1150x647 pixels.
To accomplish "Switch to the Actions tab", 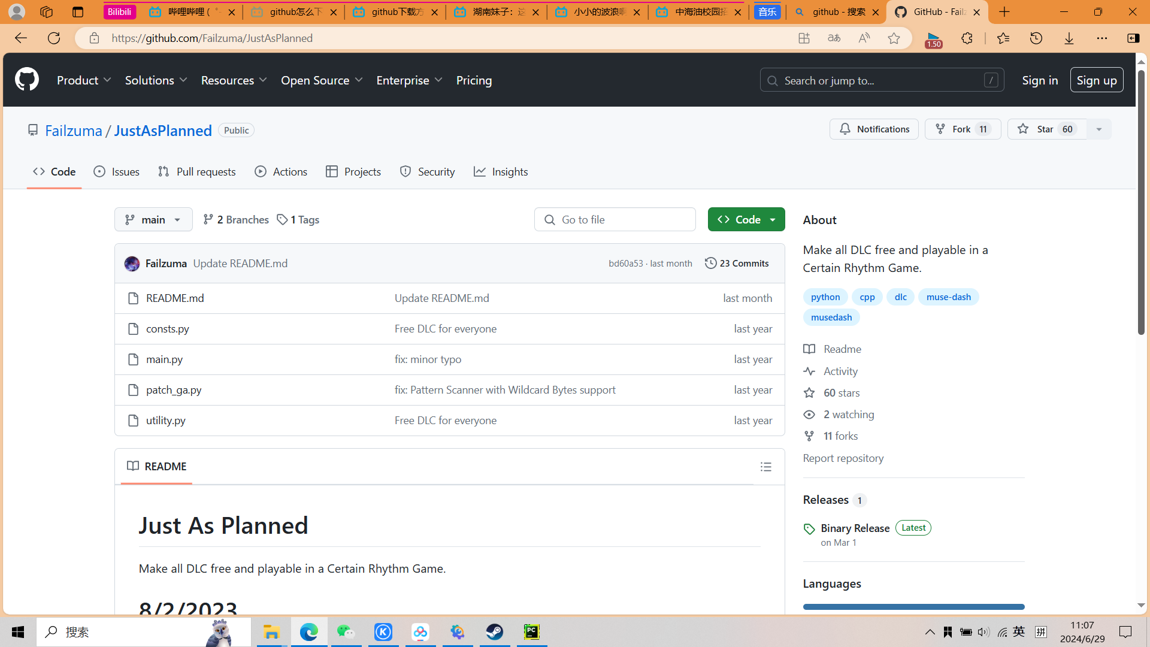I will click(281, 172).
